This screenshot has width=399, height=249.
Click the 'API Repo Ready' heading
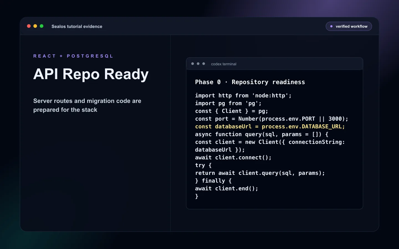point(91,74)
